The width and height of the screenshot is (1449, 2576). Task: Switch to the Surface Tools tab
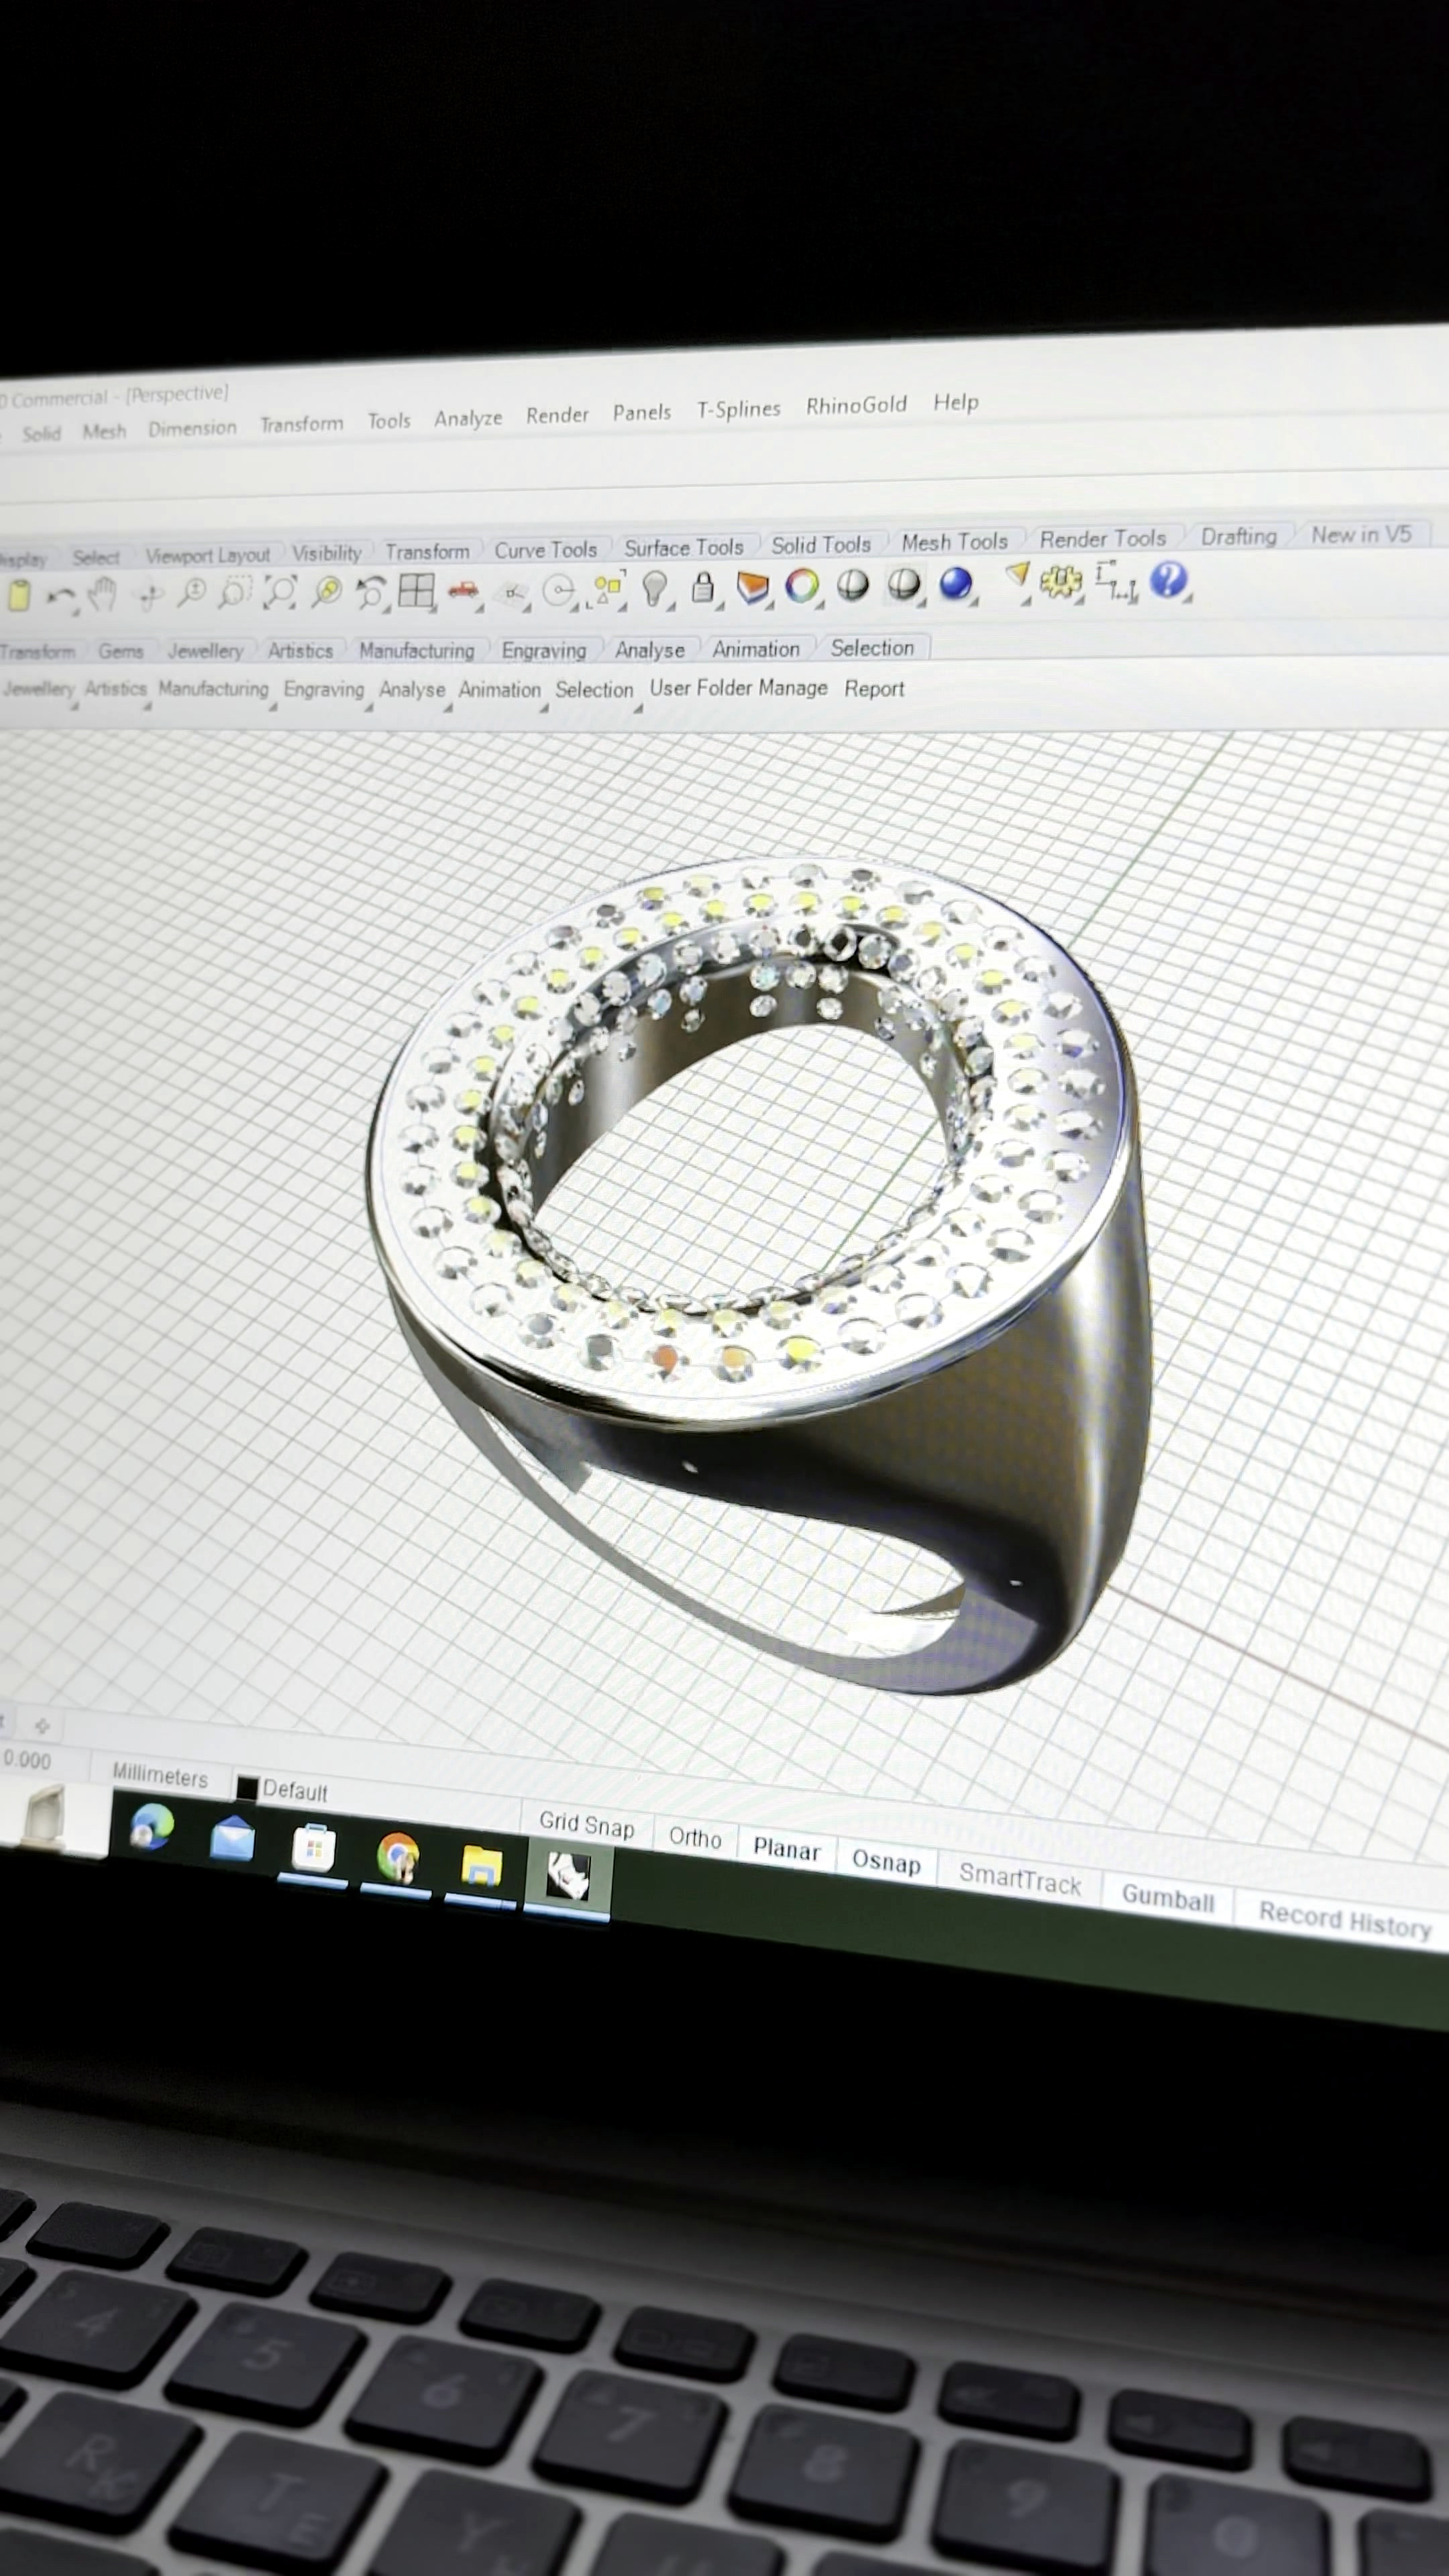tap(684, 547)
